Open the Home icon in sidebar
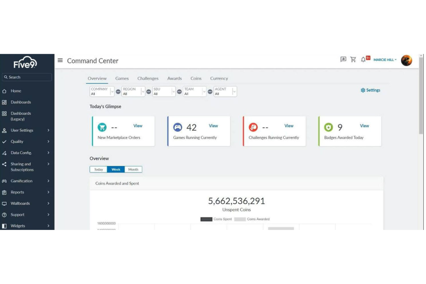Viewport: 426px width, 284px height. pos(4,91)
